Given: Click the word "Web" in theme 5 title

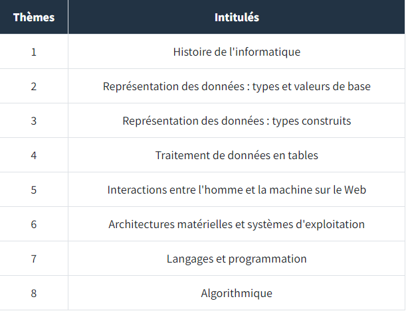Looking at the screenshot, I should pos(355,190).
